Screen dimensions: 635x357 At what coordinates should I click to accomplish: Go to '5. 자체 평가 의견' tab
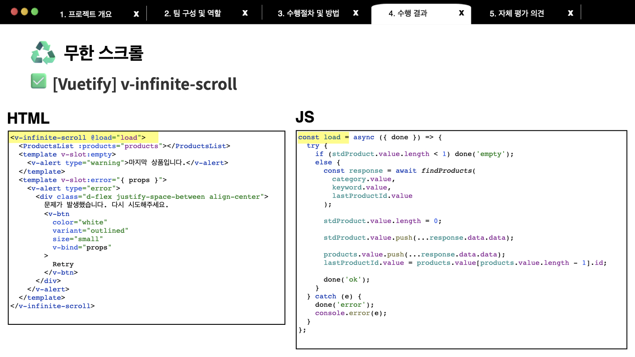tap(517, 14)
